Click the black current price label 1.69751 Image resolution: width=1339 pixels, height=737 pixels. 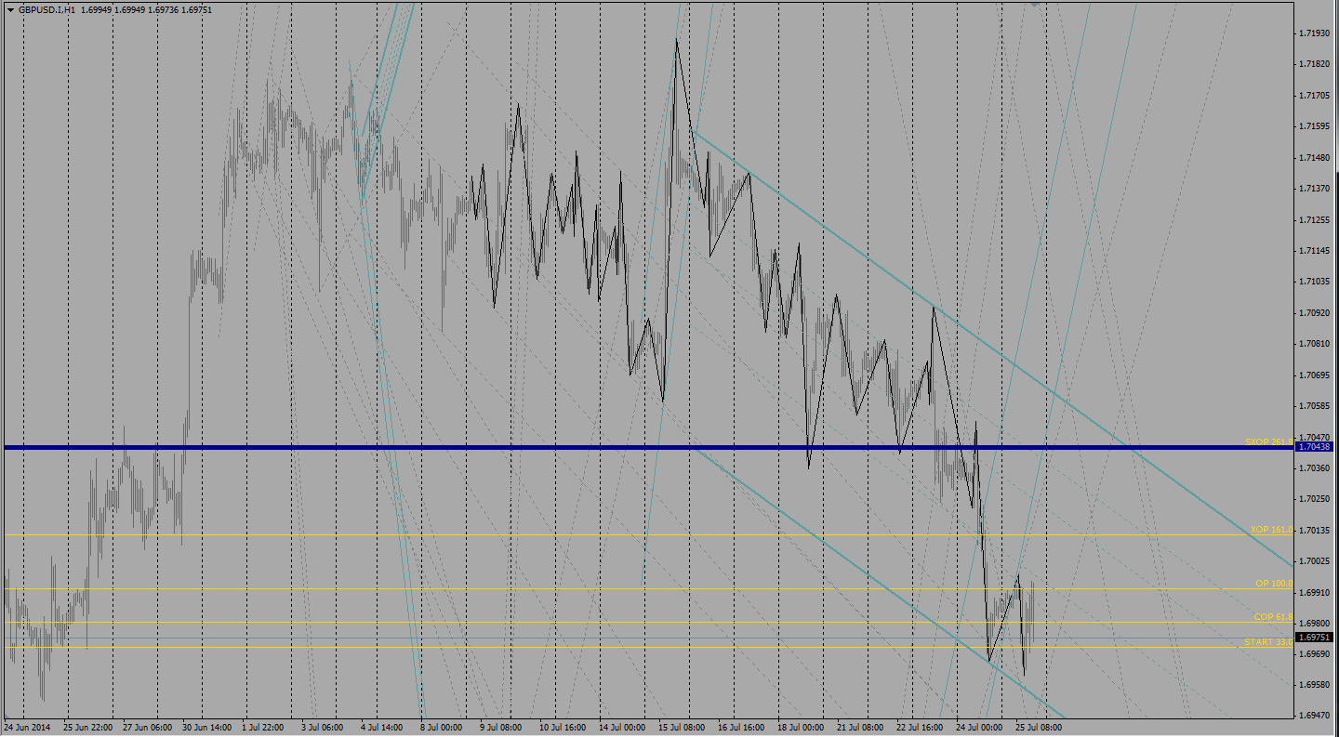click(1315, 638)
